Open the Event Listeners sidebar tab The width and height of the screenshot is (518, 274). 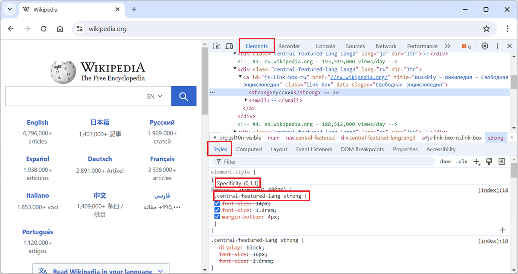[314, 149]
